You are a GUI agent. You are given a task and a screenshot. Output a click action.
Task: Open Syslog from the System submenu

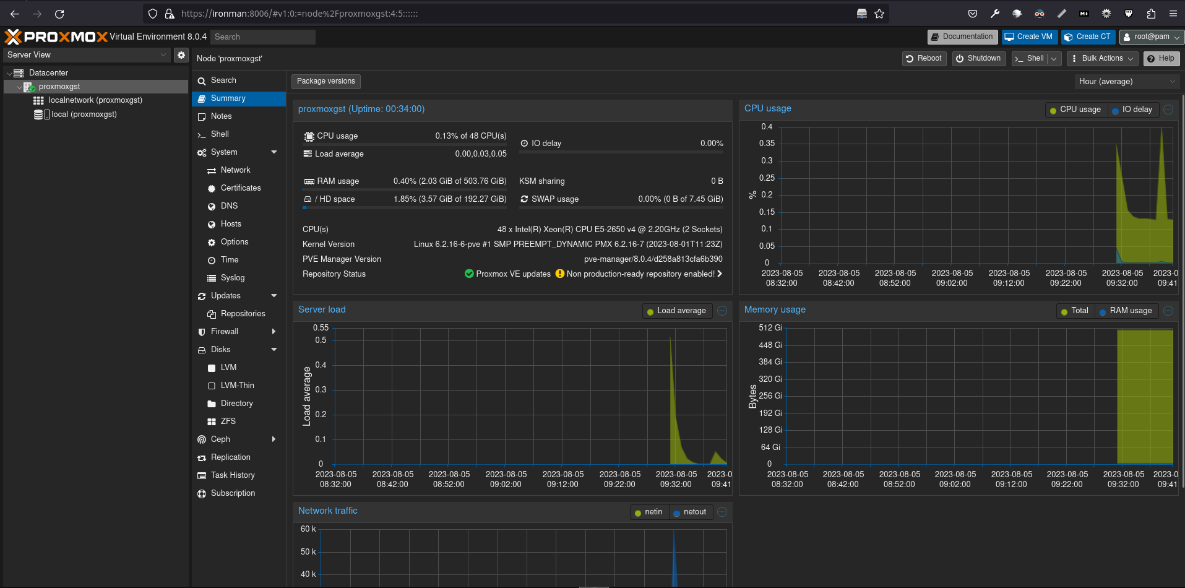click(x=232, y=278)
